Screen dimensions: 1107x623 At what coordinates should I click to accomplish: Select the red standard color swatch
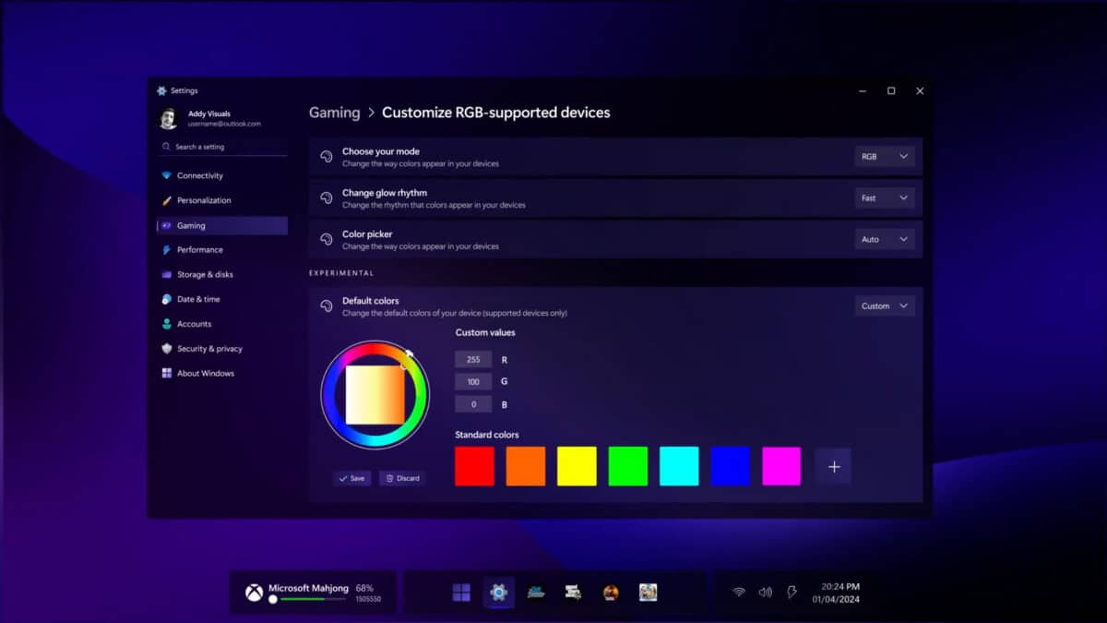pyautogui.click(x=473, y=465)
